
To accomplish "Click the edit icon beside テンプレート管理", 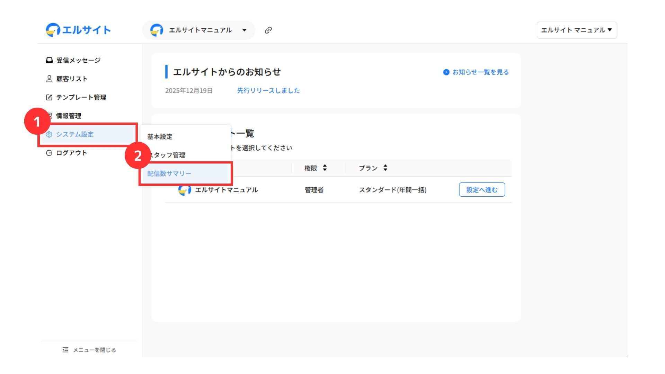I will [x=49, y=97].
